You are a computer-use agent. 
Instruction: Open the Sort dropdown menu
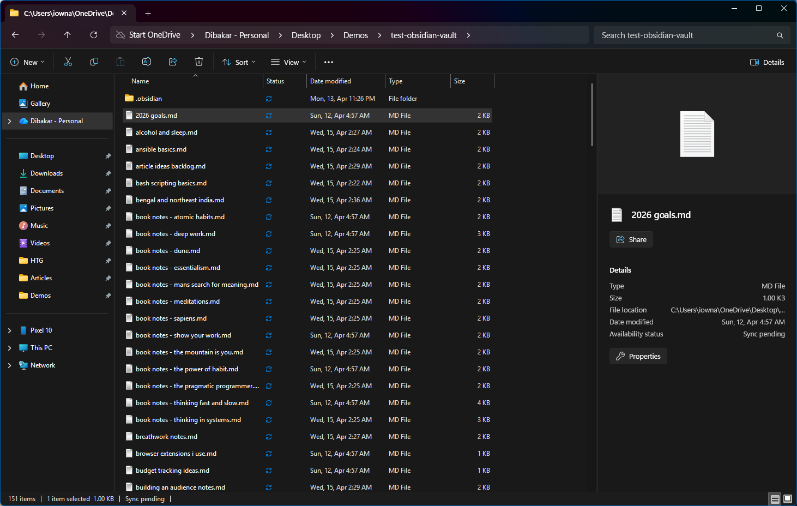(x=239, y=62)
